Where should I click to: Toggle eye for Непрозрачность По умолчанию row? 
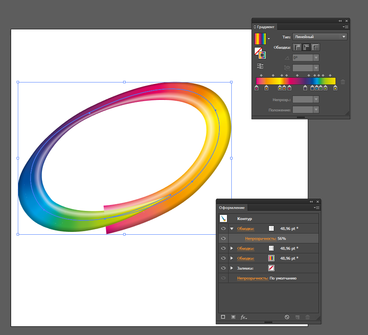223,278
